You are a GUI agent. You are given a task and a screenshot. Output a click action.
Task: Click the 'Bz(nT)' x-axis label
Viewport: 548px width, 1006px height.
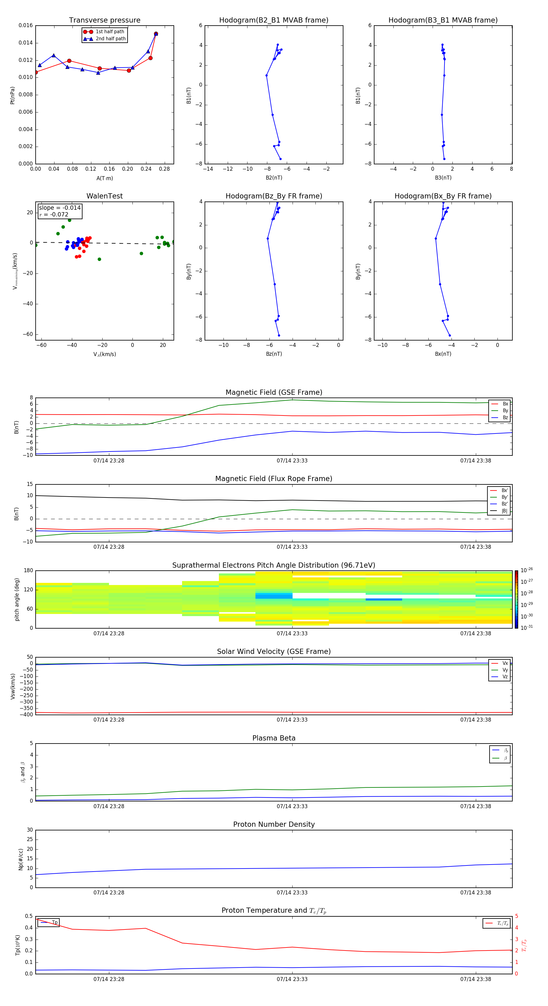pos(274,354)
